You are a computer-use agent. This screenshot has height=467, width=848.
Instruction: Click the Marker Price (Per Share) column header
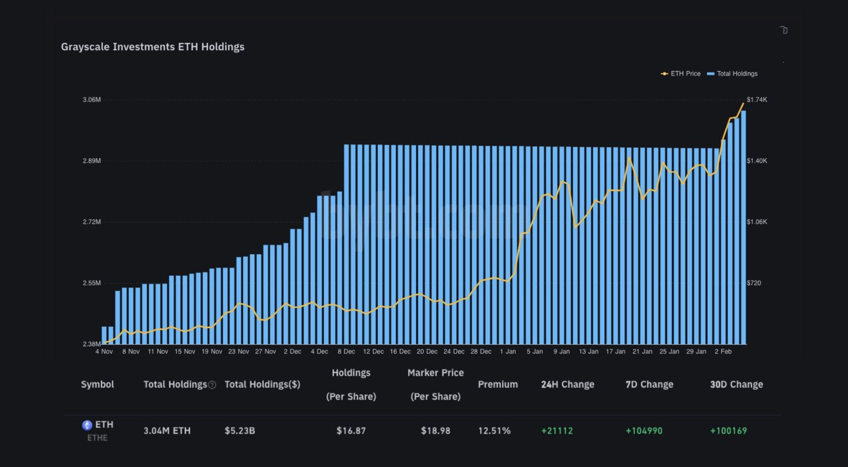click(x=436, y=385)
